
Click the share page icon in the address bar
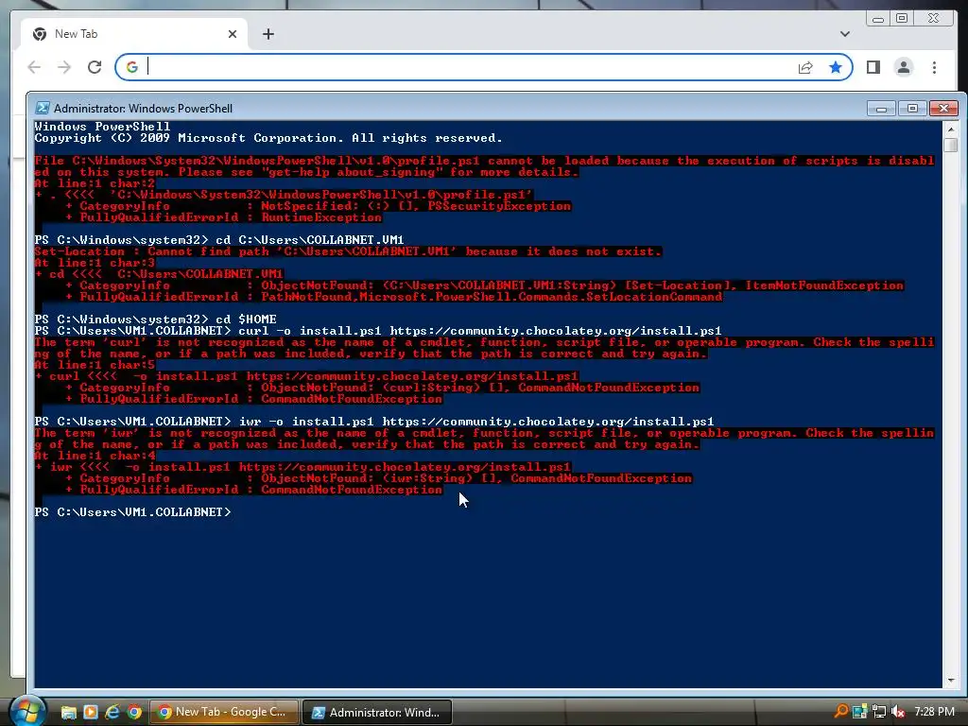pyautogui.click(x=805, y=67)
